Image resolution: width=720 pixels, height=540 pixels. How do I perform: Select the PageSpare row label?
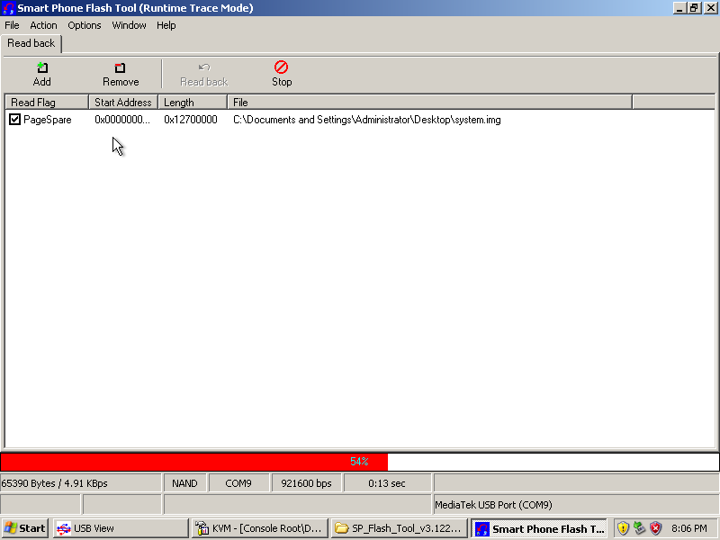[48, 120]
